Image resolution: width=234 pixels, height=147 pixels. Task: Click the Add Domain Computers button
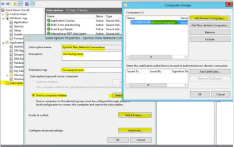tap(210, 18)
